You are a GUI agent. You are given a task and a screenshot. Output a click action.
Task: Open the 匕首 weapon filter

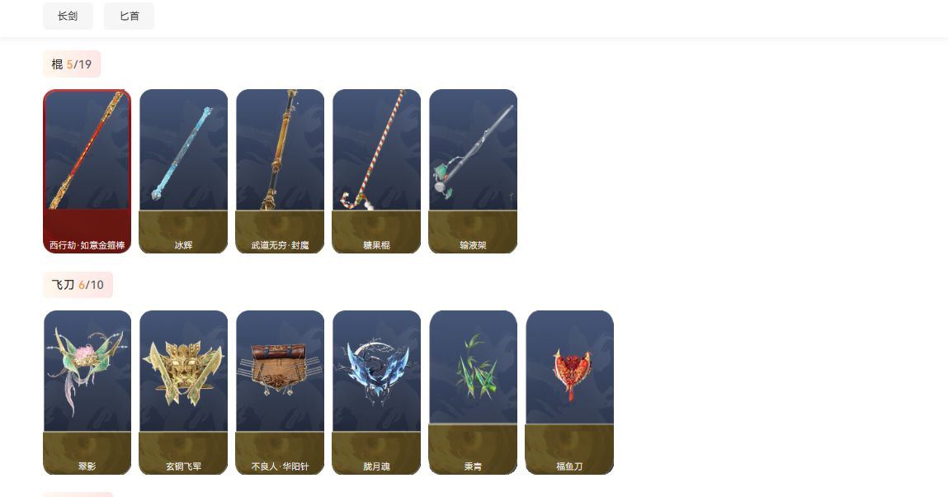[x=129, y=16]
